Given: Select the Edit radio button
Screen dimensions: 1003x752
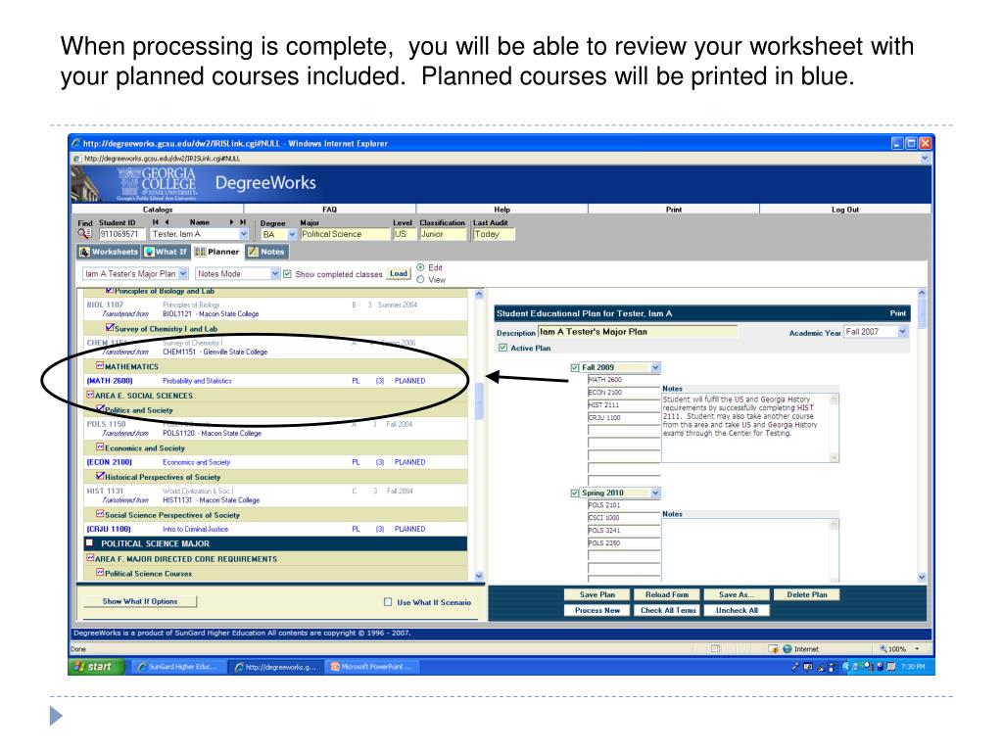Looking at the screenshot, I should click(x=420, y=267).
